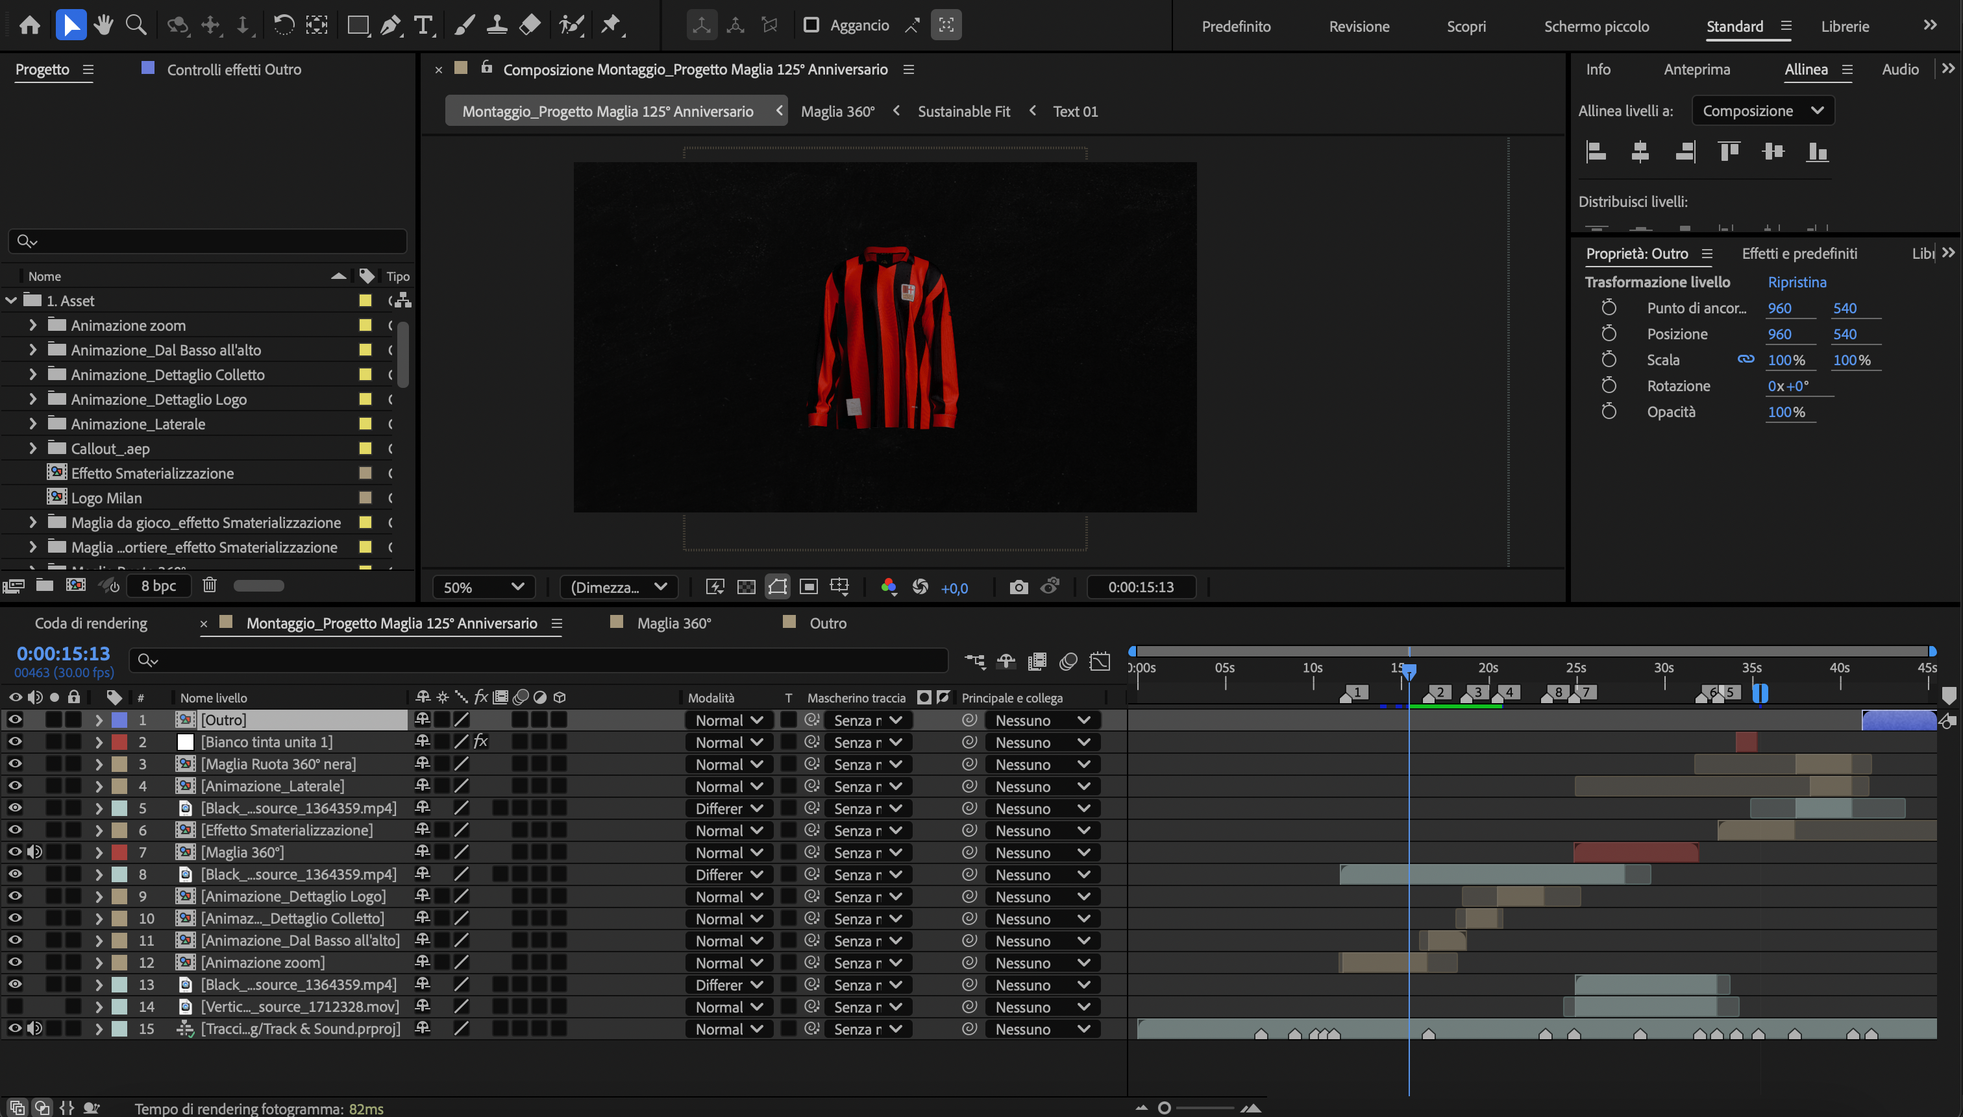
Task: Expand the Animazione zoom folder
Action: [x=32, y=324]
